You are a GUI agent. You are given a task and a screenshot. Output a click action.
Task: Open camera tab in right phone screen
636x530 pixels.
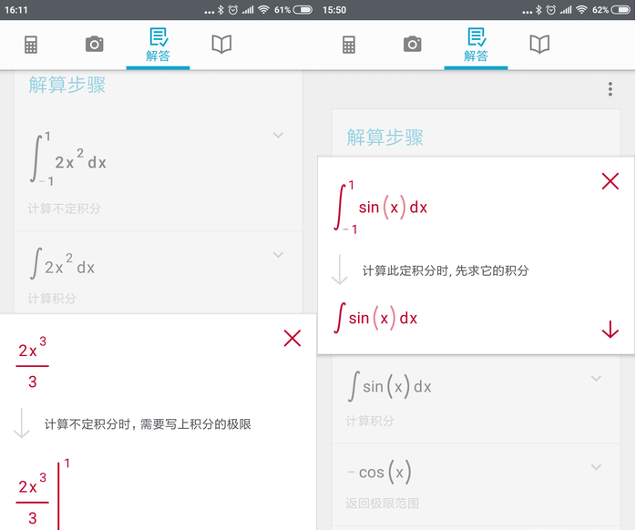coord(413,44)
